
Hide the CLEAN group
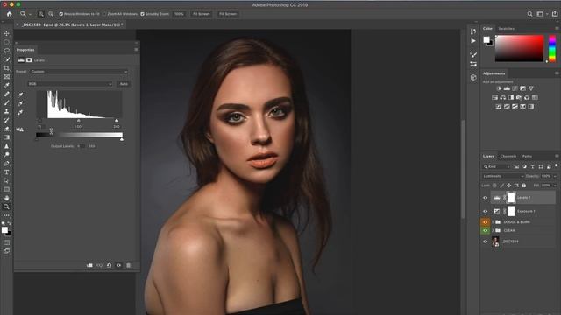pos(485,231)
